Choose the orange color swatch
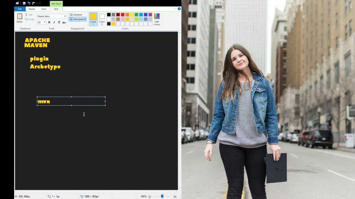The width and height of the screenshot is (355, 199). tap(127, 15)
